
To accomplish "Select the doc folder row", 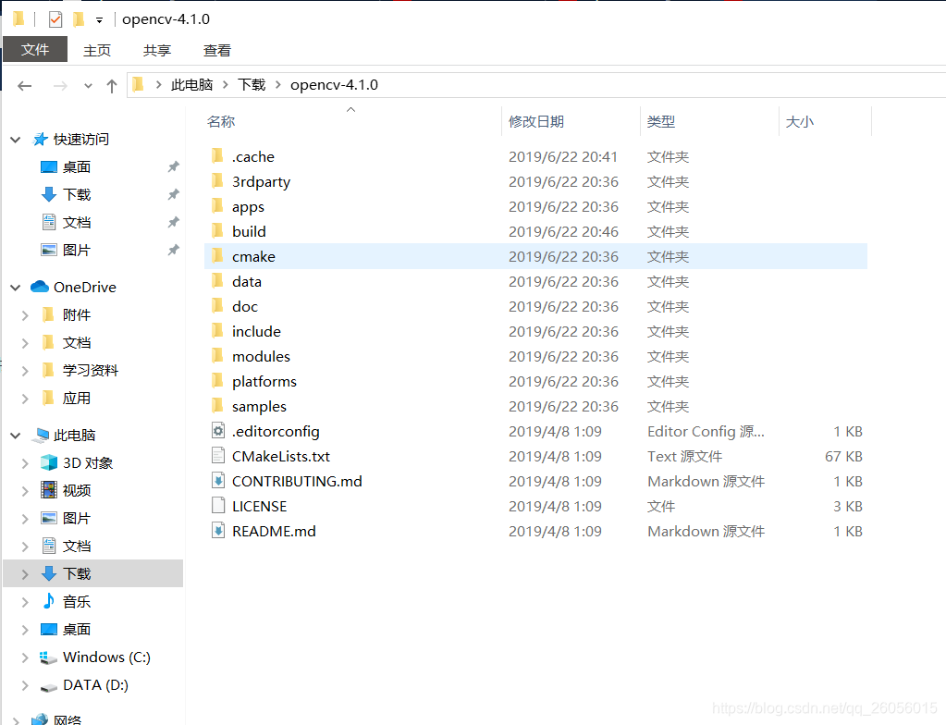I will pyautogui.click(x=535, y=306).
